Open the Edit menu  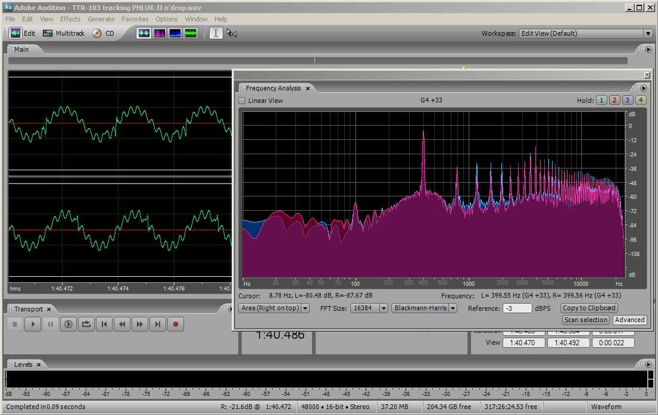point(27,19)
